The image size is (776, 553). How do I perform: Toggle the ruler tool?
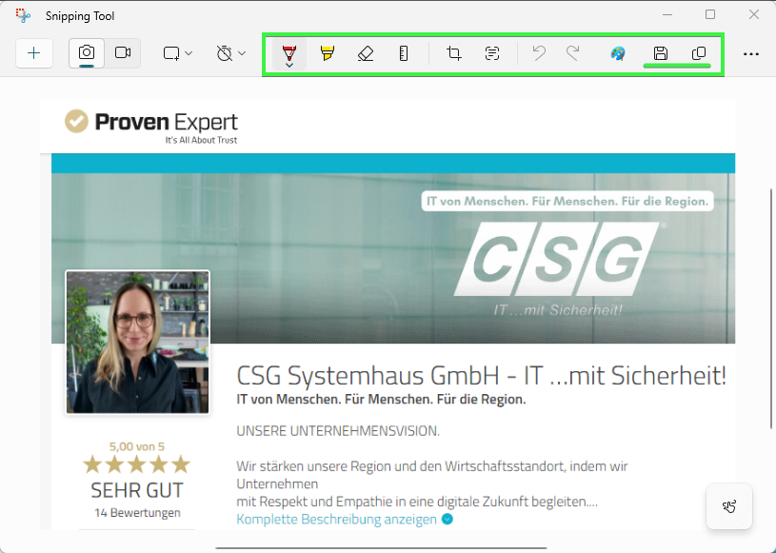[404, 53]
